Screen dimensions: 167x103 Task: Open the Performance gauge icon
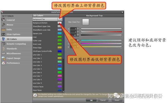(3, 63)
